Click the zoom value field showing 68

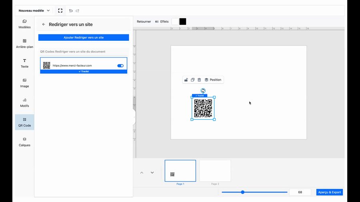pyautogui.click(x=300, y=192)
